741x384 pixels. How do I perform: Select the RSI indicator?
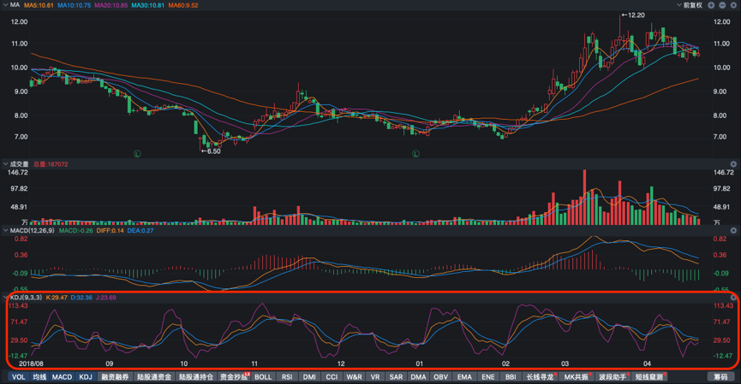(x=287, y=377)
